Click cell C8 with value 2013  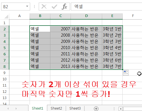(61, 66)
